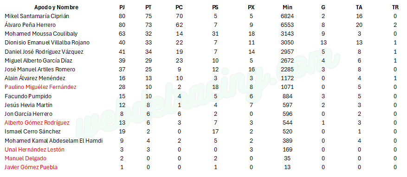Click minutes value 6824
This screenshot has height=177, width=407.
tap(287, 16)
